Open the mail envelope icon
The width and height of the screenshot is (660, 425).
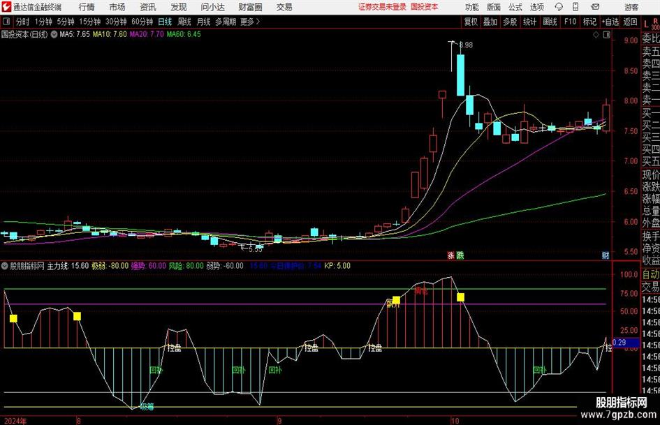(x=595, y=7)
